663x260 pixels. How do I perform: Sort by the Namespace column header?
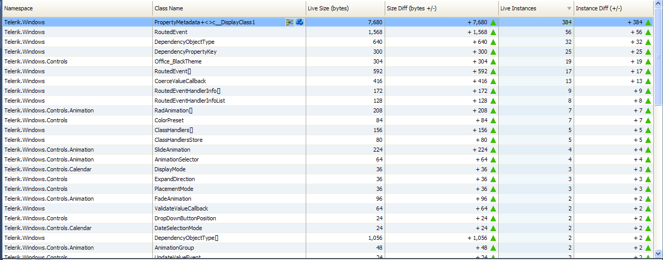tap(76, 8)
